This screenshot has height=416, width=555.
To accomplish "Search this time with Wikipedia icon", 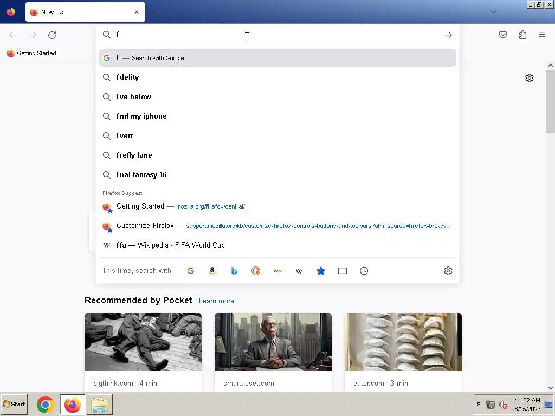I will (299, 271).
